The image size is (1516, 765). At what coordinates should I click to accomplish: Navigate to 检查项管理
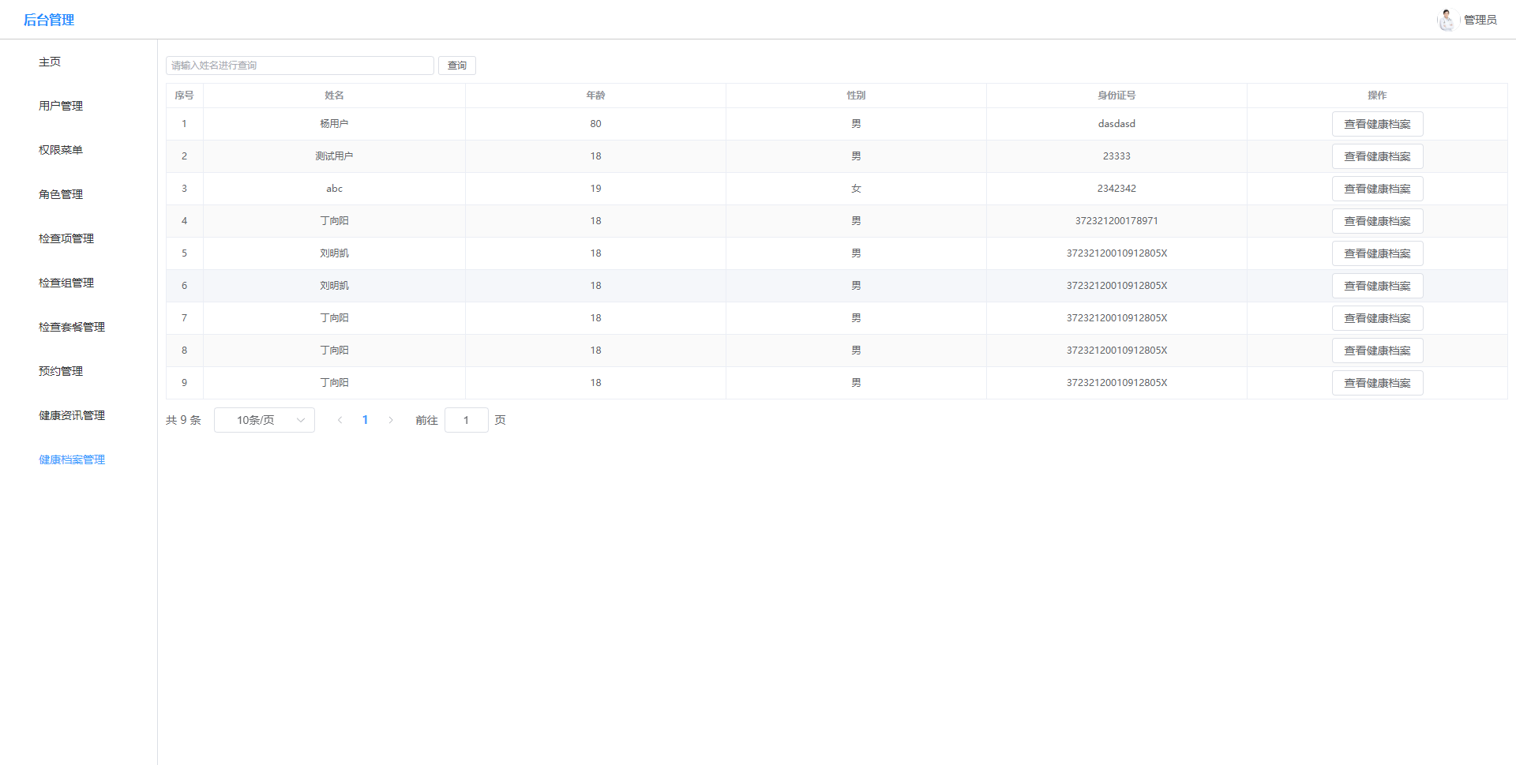tap(66, 238)
